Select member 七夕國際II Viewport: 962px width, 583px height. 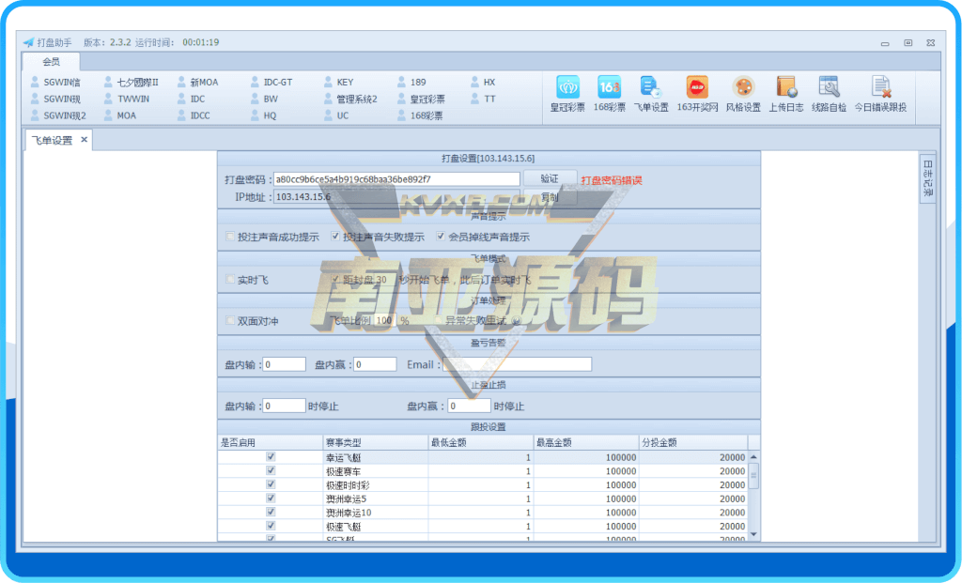132,83
